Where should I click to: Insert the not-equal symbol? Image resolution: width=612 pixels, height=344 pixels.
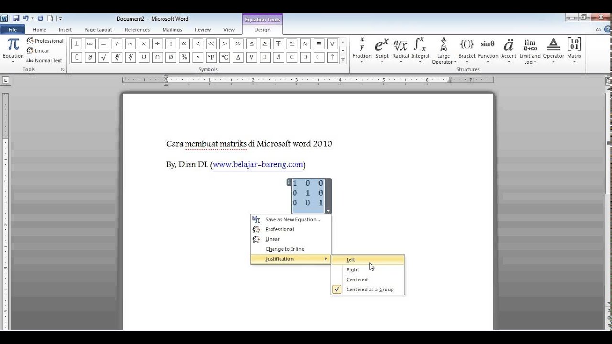pyautogui.click(x=117, y=44)
